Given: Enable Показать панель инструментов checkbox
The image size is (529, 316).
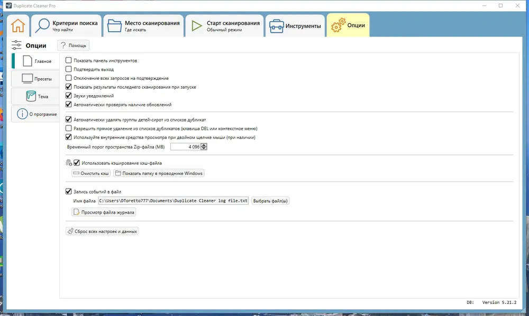Looking at the screenshot, I should [68, 60].
